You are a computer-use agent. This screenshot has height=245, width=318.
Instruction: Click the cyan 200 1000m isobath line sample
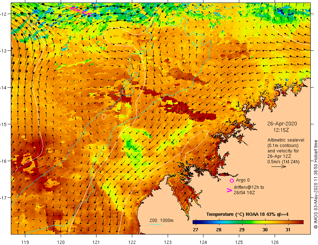click(x=155, y=224)
